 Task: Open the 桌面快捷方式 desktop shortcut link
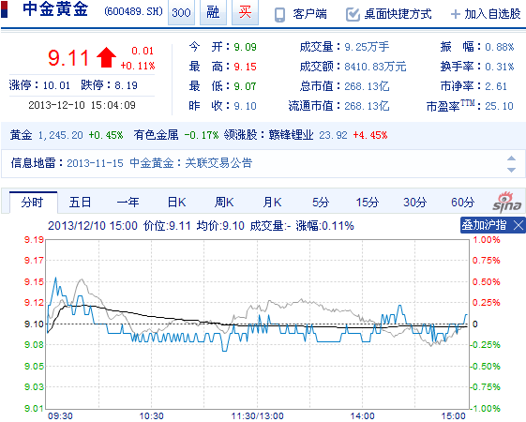pos(398,14)
